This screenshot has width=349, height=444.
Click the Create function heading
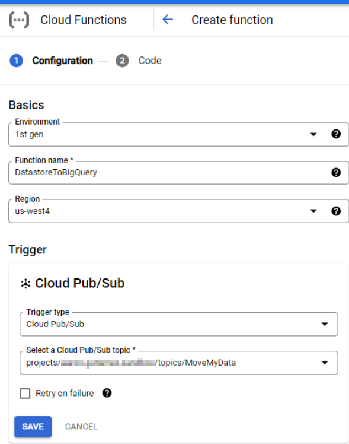coord(232,20)
